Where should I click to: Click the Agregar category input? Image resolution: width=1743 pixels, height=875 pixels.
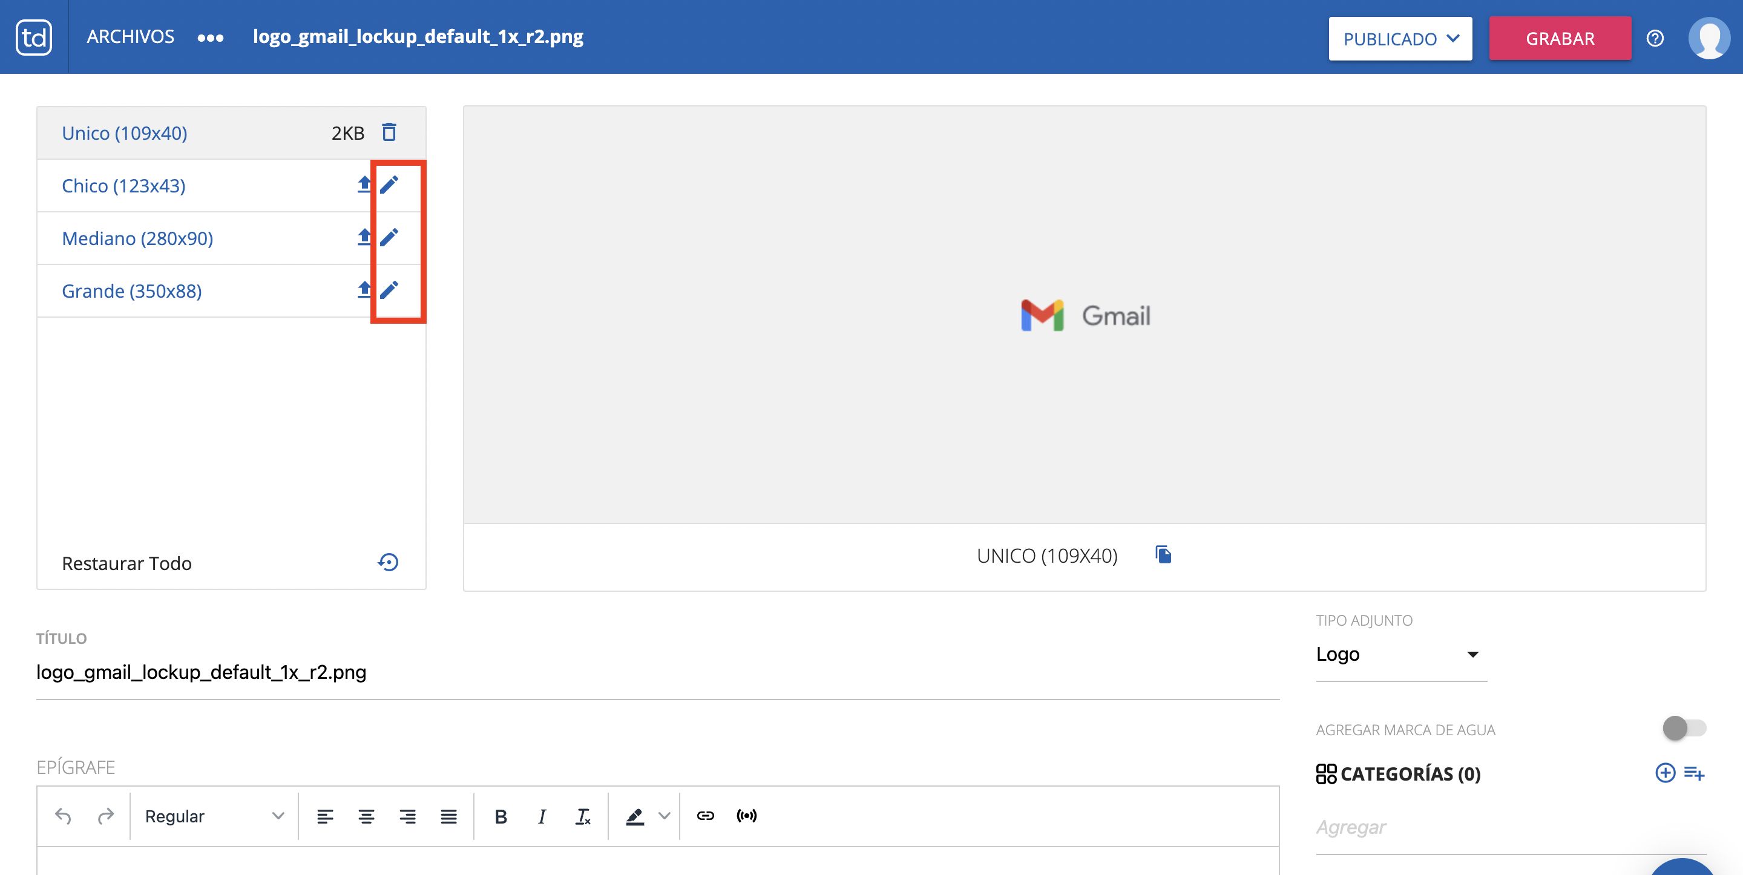[x=1510, y=828]
